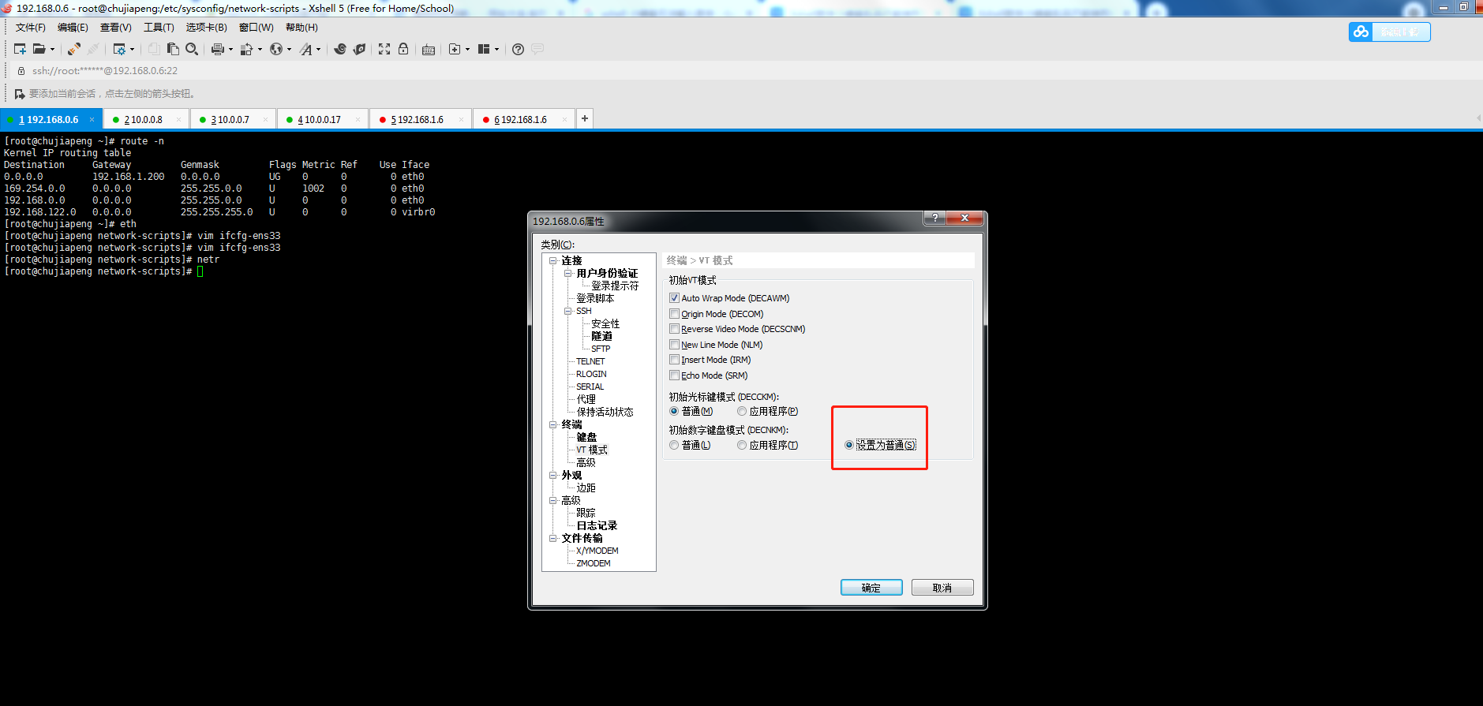Screen dimensions: 1483x706
Task: Click the 取消 button
Action: pyautogui.click(x=942, y=588)
